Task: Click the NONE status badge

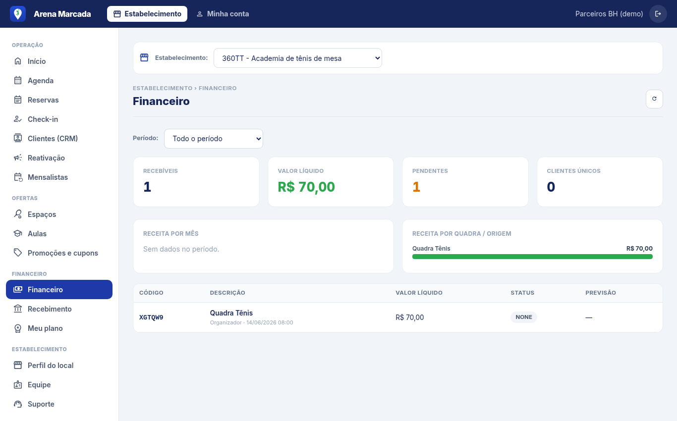Action: [x=524, y=317]
